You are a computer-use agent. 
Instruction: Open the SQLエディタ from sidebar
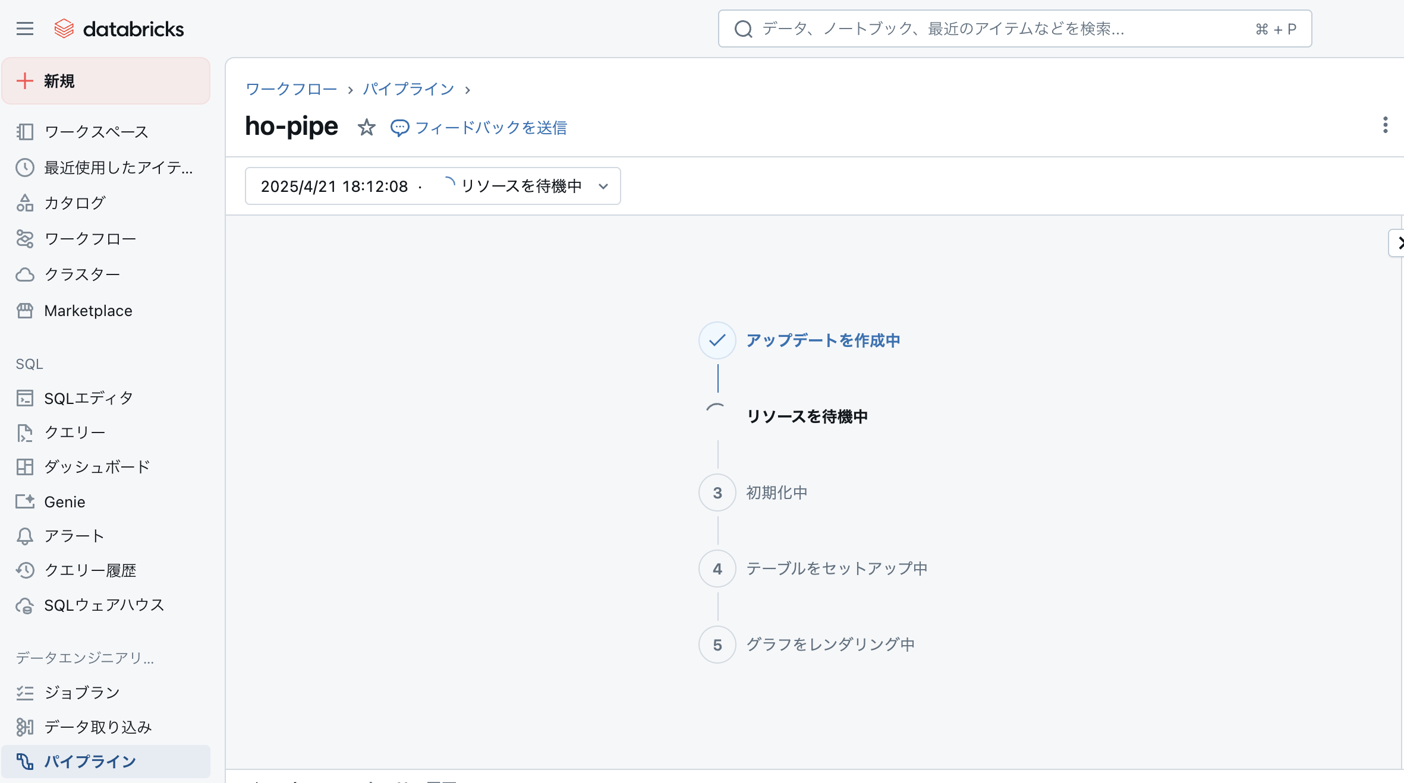pyautogui.click(x=25, y=397)
